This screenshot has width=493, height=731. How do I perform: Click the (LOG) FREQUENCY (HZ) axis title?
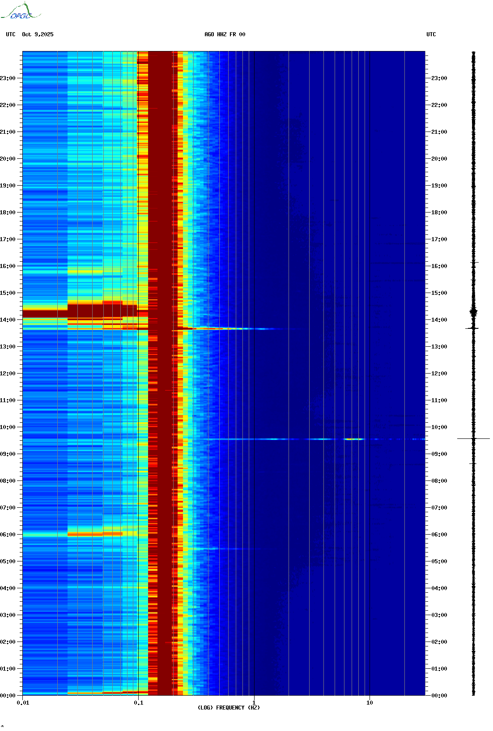click(229, 708)
